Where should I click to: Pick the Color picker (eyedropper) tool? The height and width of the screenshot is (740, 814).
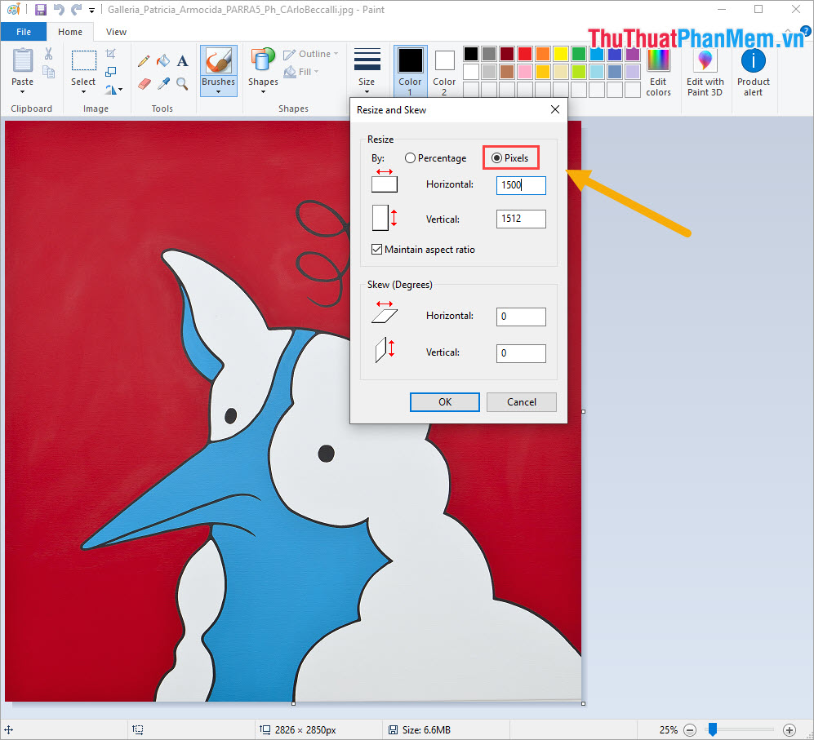coord(162,83)
